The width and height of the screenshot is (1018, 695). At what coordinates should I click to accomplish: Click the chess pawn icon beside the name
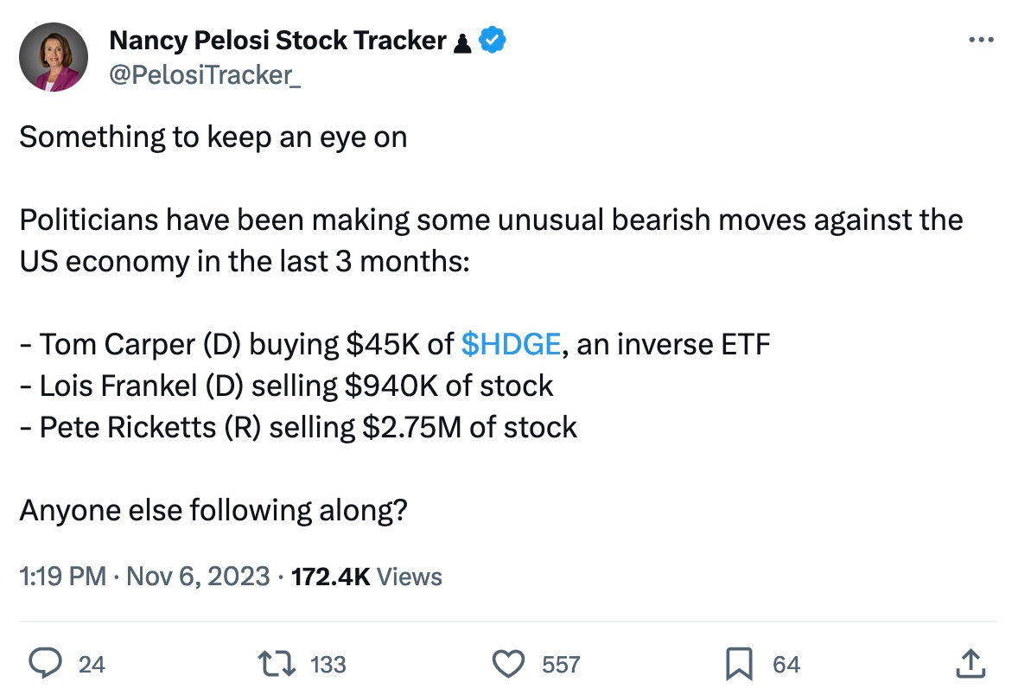click(x=462, y=43)
